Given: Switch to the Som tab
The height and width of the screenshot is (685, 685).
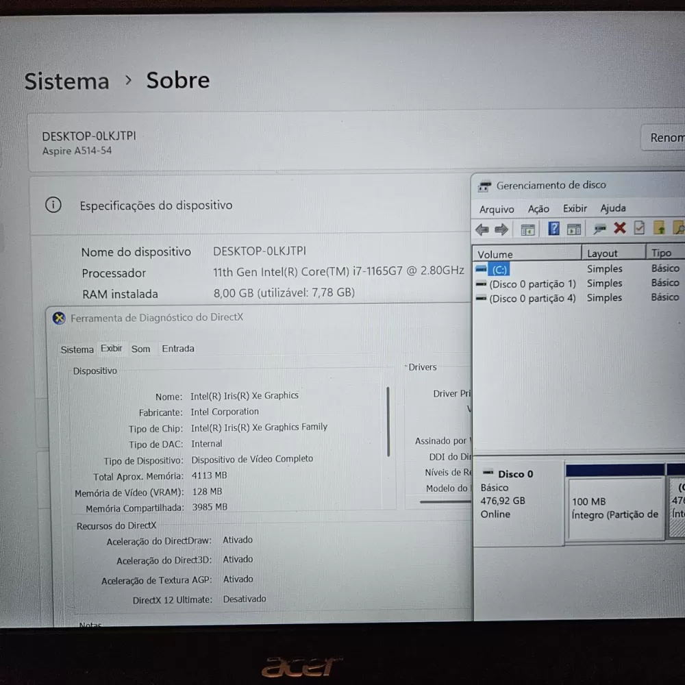Looking at the screenshot, I should (140, 349).
